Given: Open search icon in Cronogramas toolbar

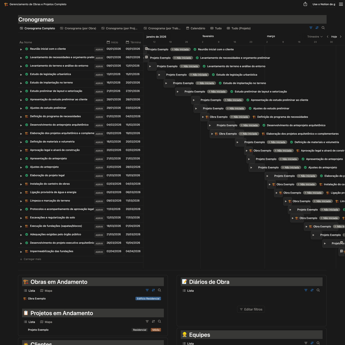Looking at the screenshot, I should tap(323, 28).
